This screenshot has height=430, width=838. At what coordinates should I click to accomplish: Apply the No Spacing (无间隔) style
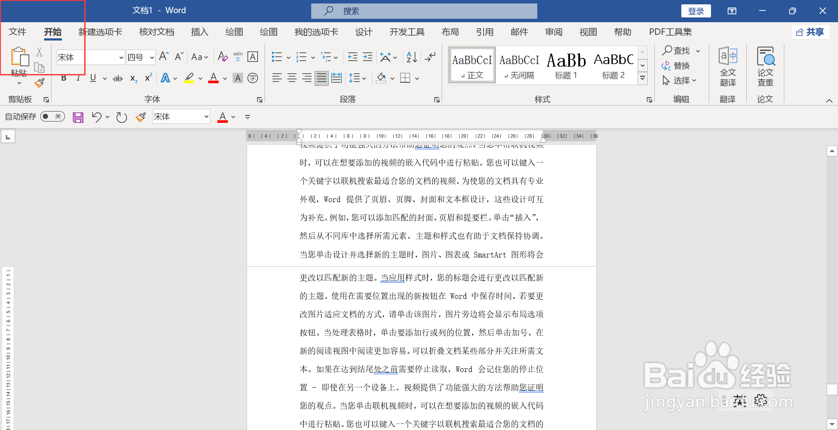coord(519,65)
